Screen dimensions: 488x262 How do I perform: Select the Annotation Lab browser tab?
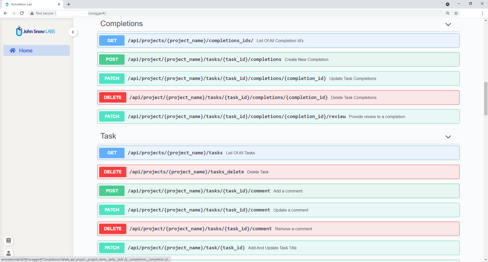click(33, 4)
